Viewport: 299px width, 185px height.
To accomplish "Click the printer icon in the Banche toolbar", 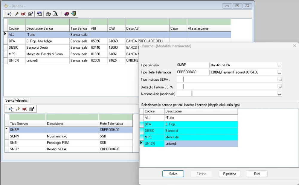I will (48, 14).
